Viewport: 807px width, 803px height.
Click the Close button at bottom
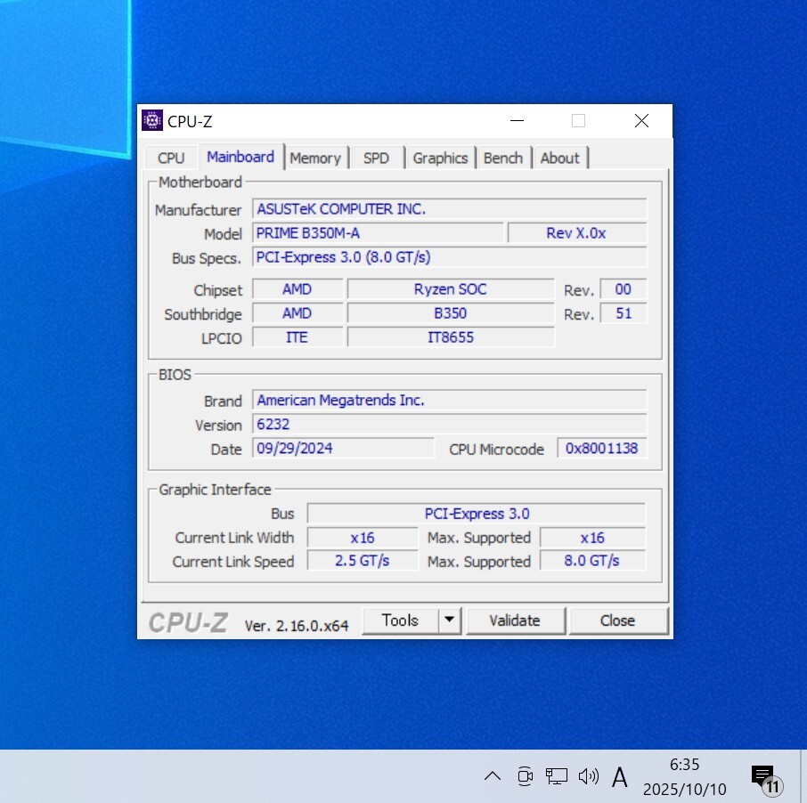(617, 620)
